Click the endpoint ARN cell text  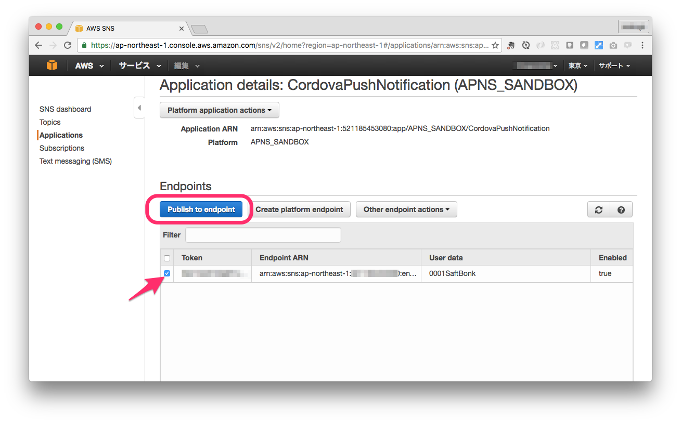coord(338,273)
